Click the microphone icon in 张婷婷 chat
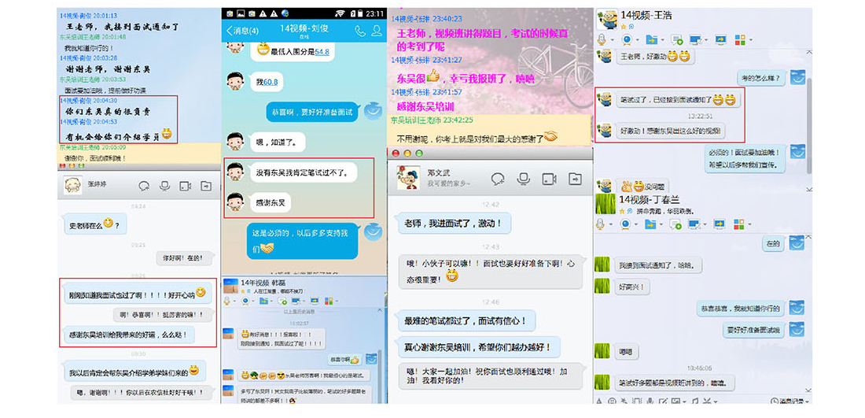Image resolution: width=865 pixels, height=418 pixels. click(x=164, y=186)
